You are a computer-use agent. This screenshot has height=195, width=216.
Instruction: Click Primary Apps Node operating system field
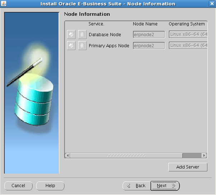pos(188,45)
